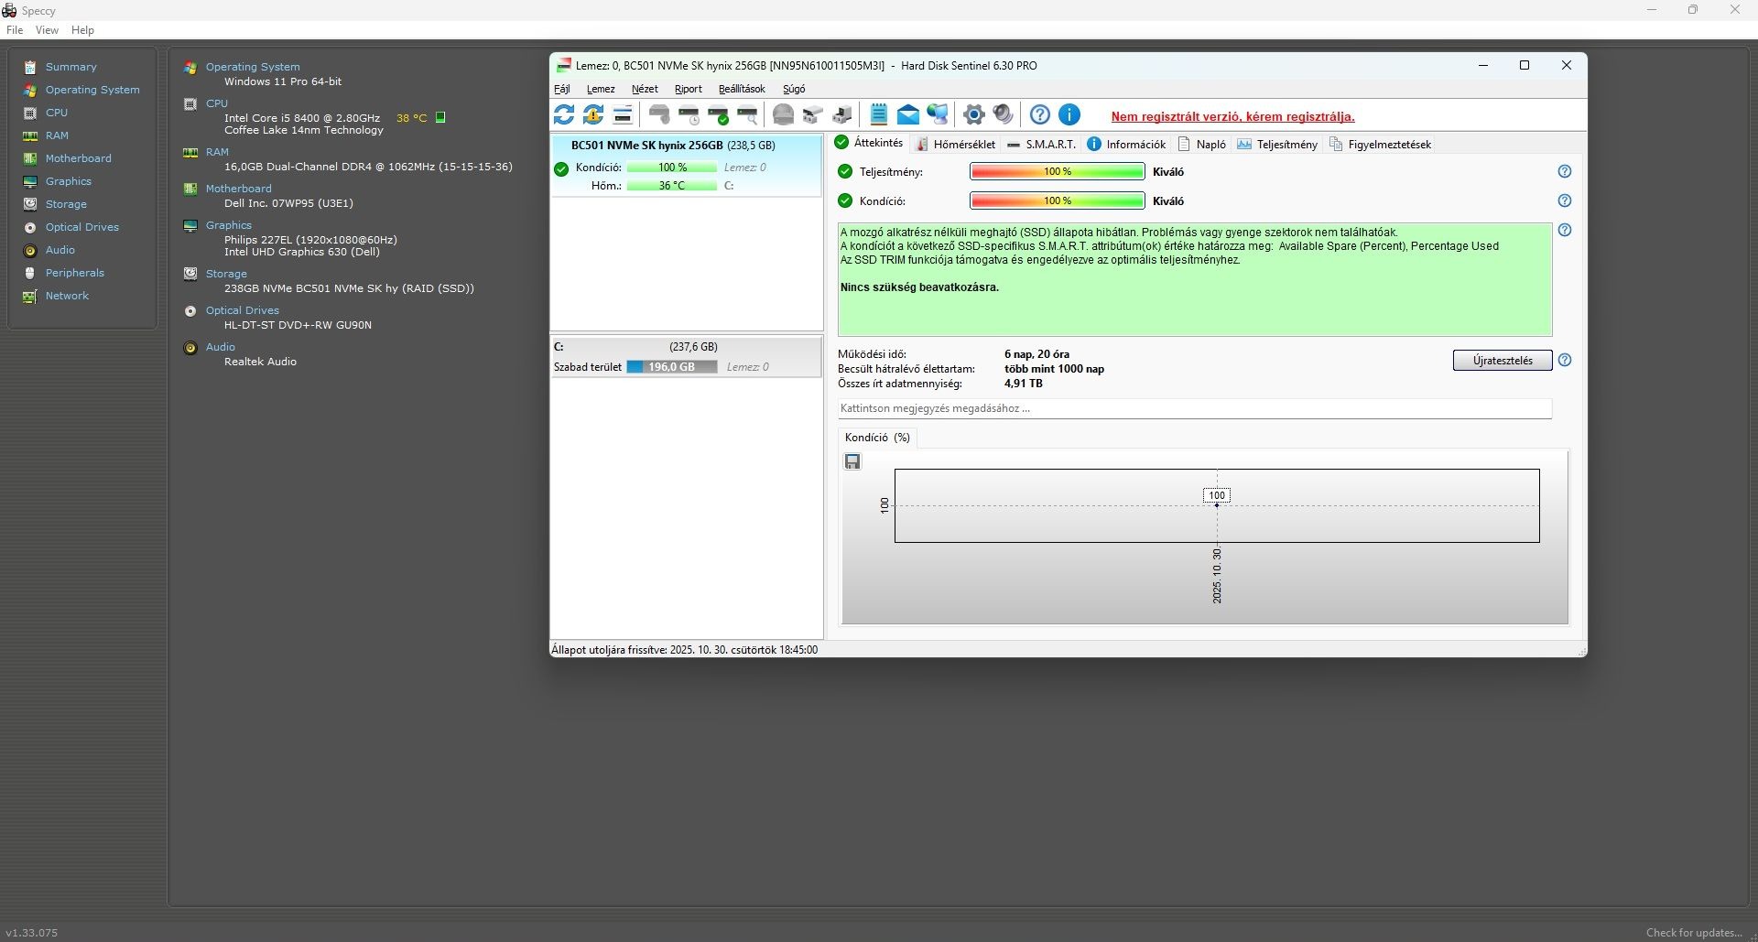Click the disk with magnifier toolbar icon
The width and height of the screenshot is (1758, 942).
747,114
